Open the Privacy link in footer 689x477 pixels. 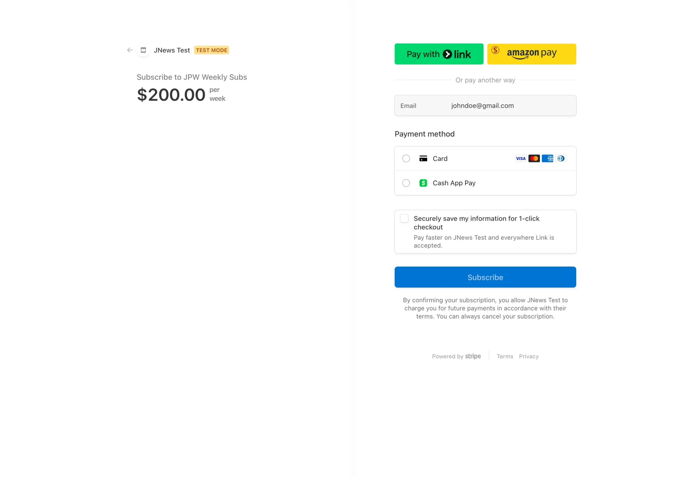point(529,356)
